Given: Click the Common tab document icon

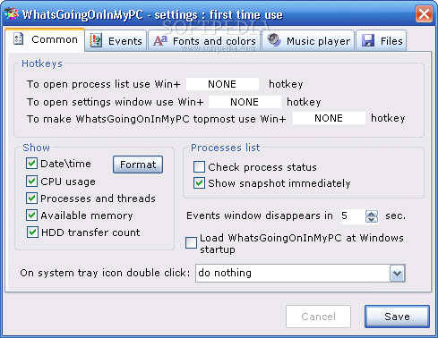Looking at the screenshot, I should [18, 39].
